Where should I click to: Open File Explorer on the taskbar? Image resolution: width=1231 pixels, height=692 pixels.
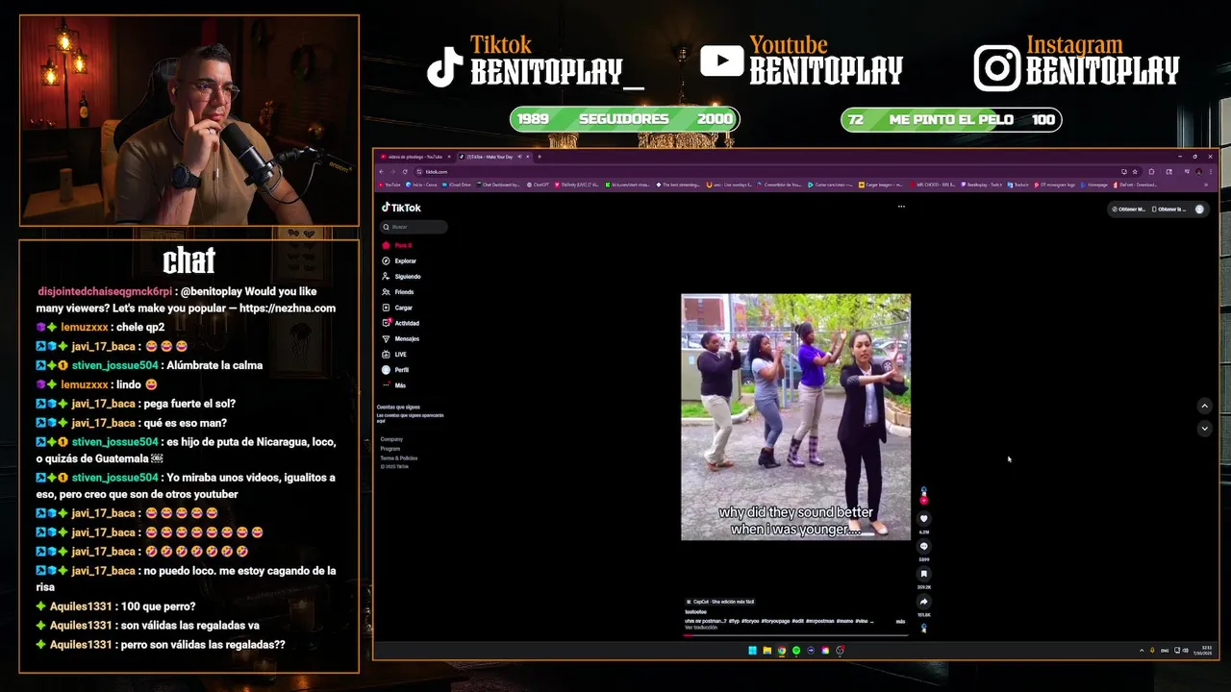767,651
